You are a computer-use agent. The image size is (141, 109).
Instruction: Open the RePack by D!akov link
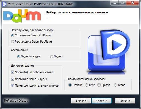(x=16, y=101)
